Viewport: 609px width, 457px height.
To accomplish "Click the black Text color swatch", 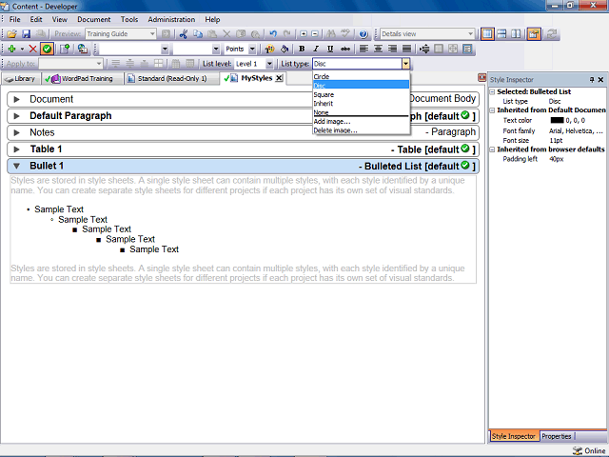I will (557, 121).
